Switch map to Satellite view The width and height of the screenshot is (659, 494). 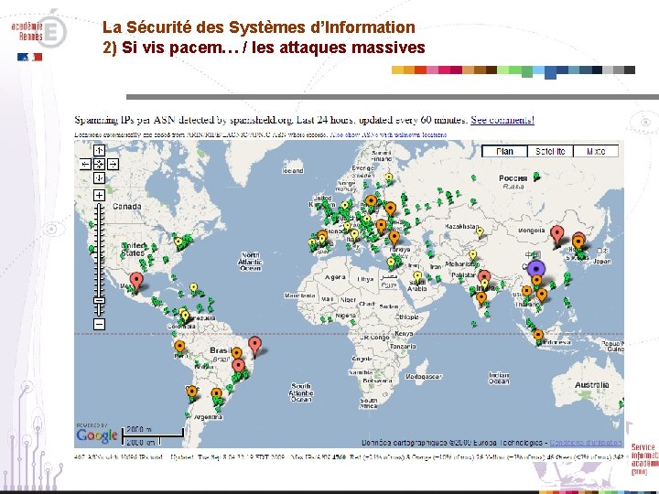[550, 151]
